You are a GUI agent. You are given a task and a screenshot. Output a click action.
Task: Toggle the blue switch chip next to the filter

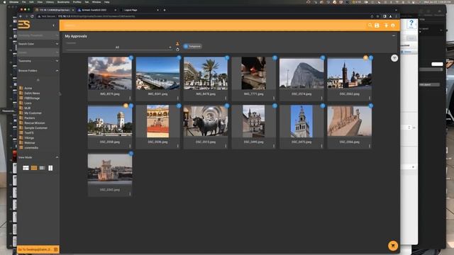coord(192,46)
